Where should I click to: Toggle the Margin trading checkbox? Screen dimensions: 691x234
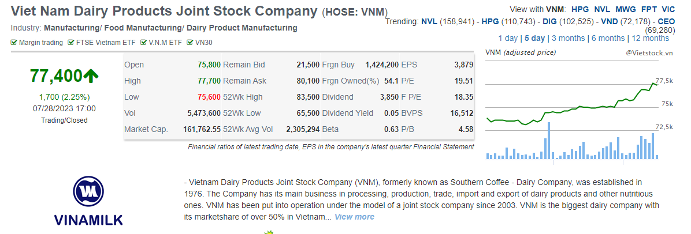14,42
